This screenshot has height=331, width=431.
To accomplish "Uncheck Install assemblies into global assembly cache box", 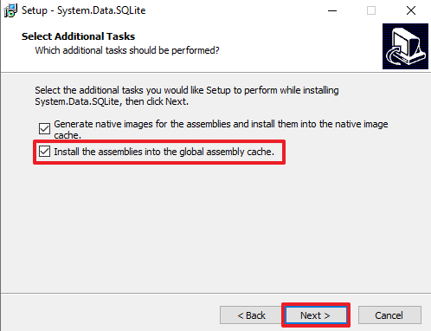I will 44,152.
